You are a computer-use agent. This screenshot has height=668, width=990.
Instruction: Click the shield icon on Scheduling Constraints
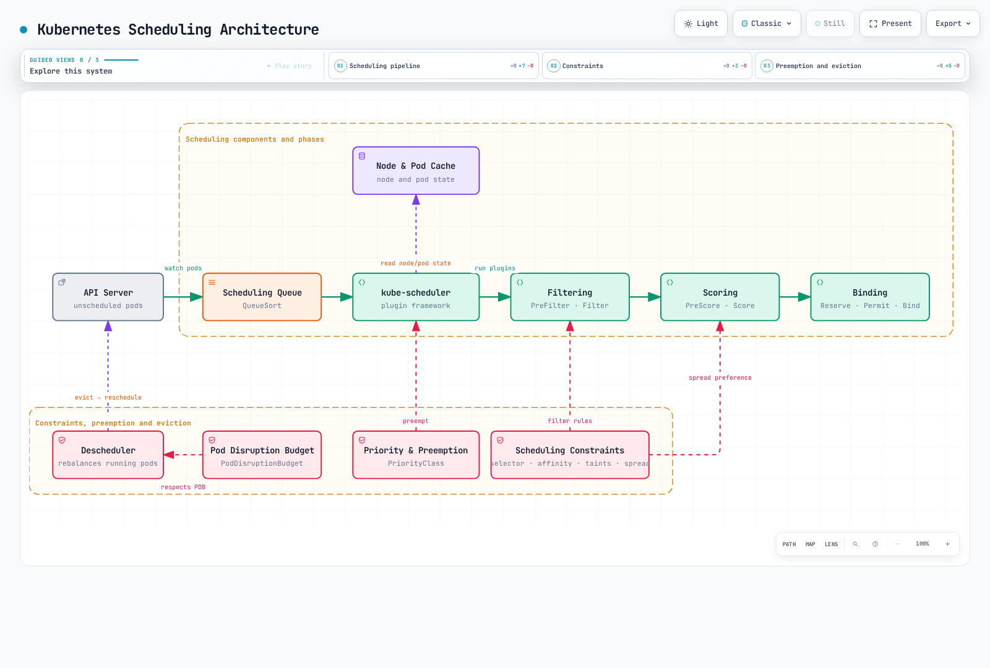(500, 440)
